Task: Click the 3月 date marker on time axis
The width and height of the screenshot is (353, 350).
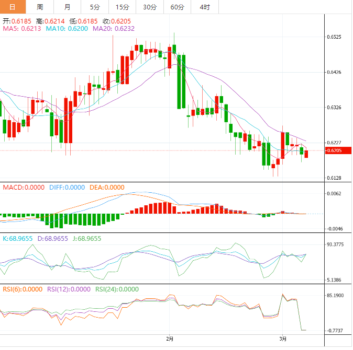Action: click(x=283, y=339)
